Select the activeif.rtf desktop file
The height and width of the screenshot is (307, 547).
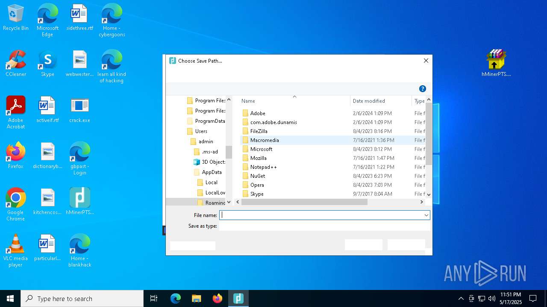tap(47, 110)
